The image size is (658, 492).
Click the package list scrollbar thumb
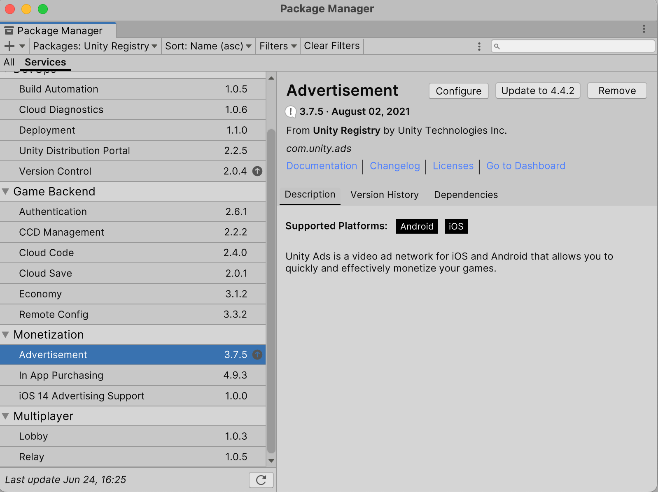point(271,291)
